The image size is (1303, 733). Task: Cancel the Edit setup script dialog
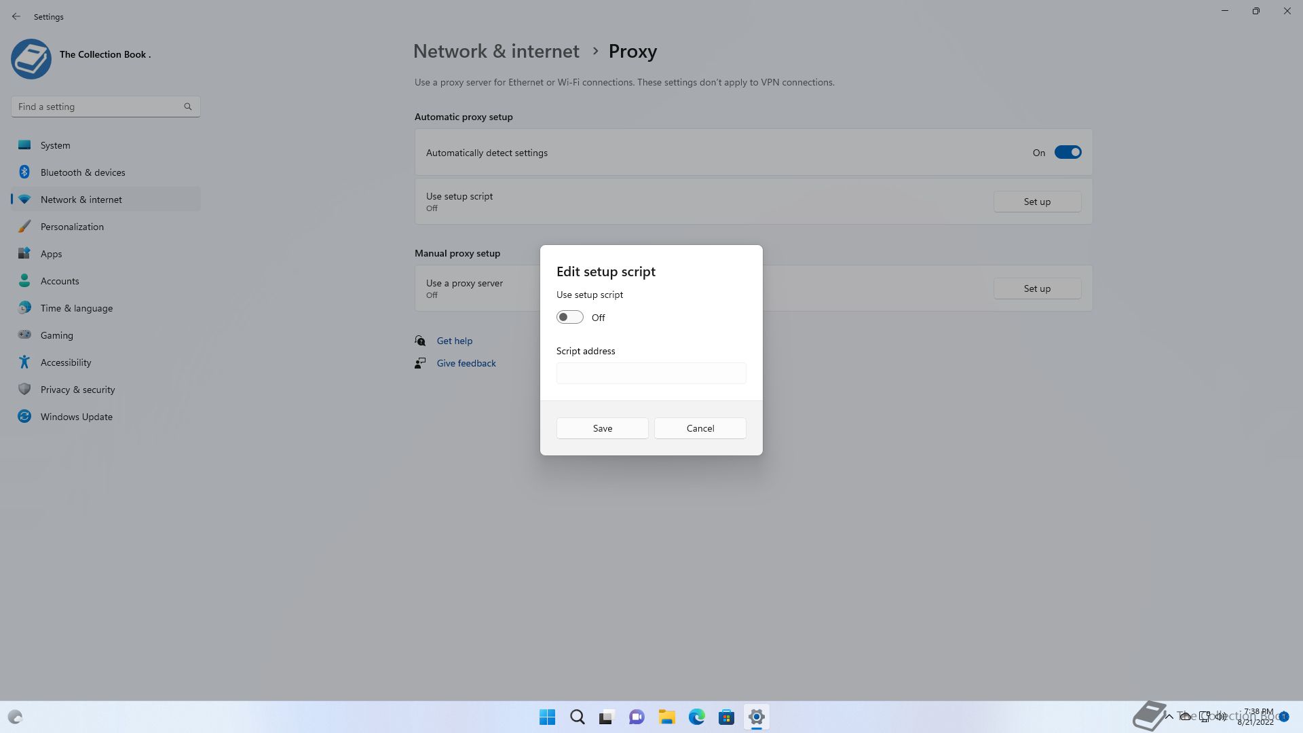pyautogui.click(x=700, y=428)
